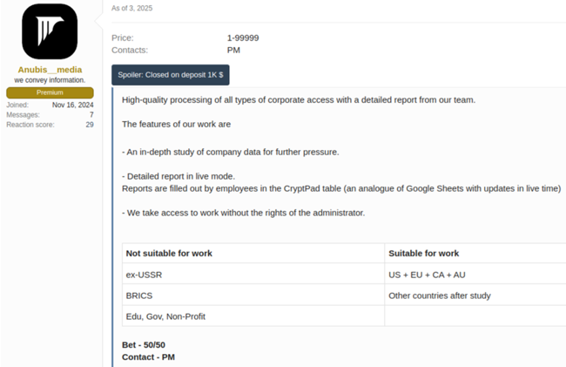Click the reaction score 29
Image resolution: width=566 pixels, height=367 pixels.
point(89,125)
